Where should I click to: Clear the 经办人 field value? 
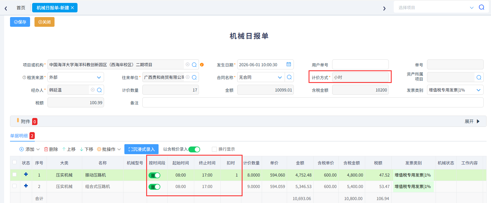click(x=93, y=90)
